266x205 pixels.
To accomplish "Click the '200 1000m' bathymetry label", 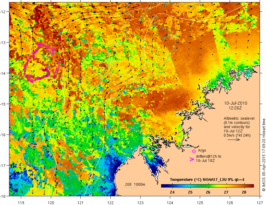I will click(x=135, y=184).
